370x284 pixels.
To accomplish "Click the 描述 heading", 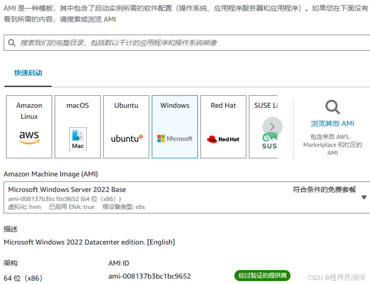I will click(11, 229).
